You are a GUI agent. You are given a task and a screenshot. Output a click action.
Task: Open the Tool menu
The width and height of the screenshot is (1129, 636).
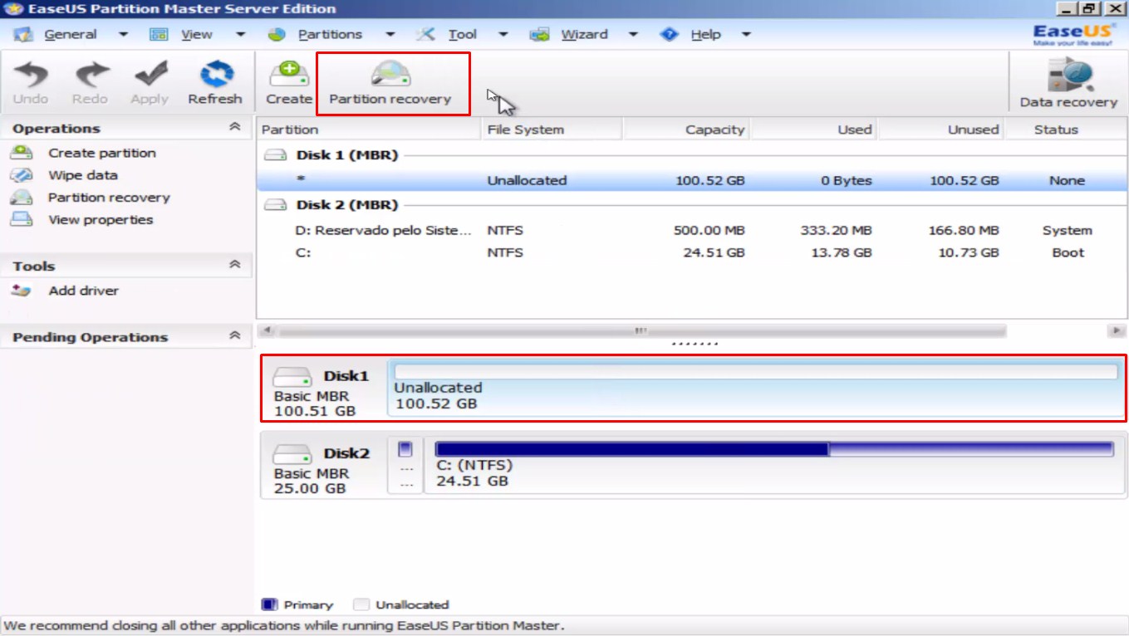463,34
